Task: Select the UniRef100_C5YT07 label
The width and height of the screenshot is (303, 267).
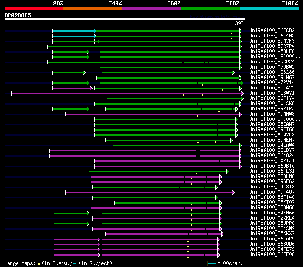Action: (272, 203)
